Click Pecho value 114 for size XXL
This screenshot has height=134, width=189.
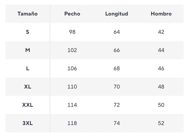coord(72,105)
